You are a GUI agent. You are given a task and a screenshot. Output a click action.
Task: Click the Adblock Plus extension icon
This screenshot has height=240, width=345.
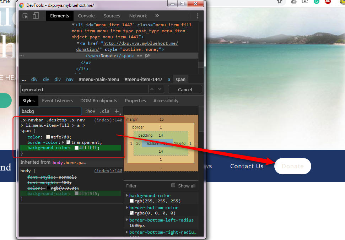[x=328, y=2]
